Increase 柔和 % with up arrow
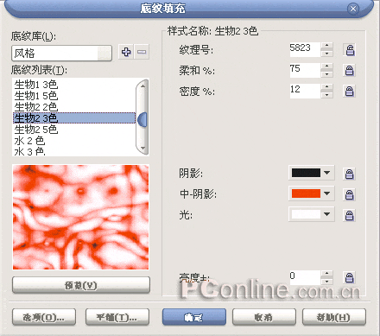This screenshot has width=380, height=336. (x=326, y=67)
